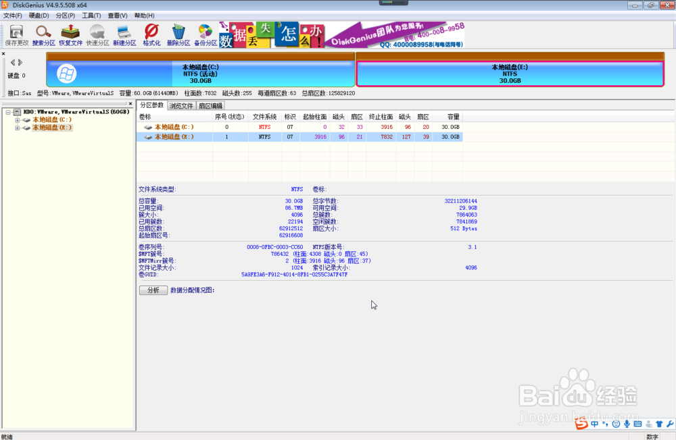This screenshot has width=676, height=440.
Task: Toggle Chinese input mode 中 icon
Action: coord(595,424)
